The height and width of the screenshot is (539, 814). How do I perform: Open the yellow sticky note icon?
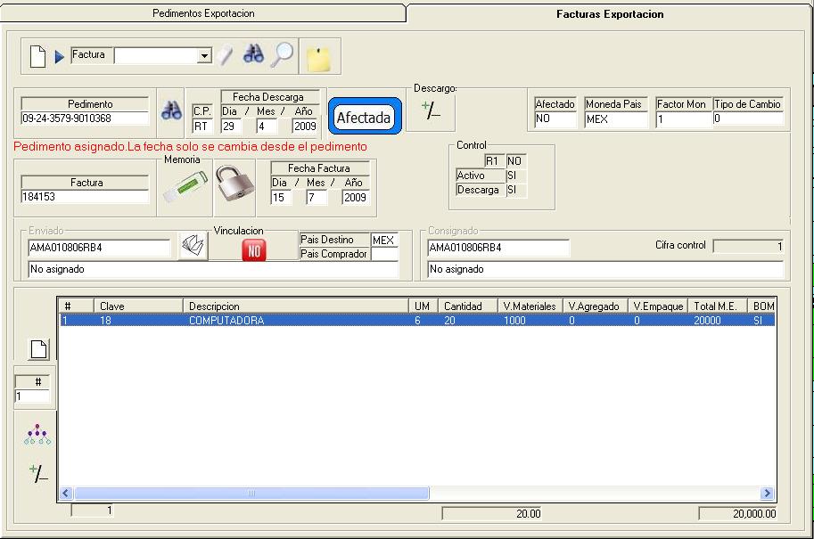[319, 59]
